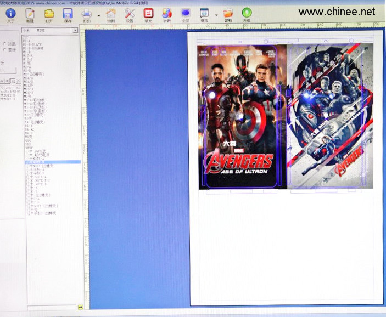This screenshot has width=386, height=317.
Task: Select the 饰品 radio button
Action: pyautogui.click(x=4, y=44)
